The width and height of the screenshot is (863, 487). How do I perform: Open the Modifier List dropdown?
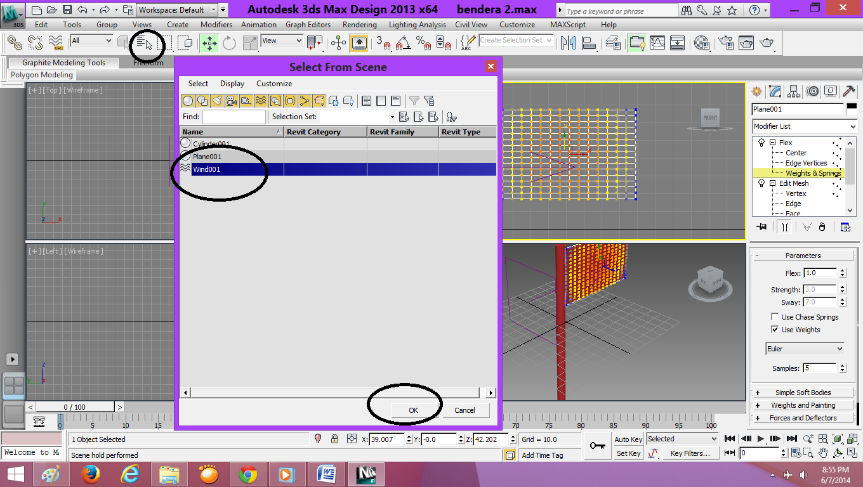pos(804,126)
